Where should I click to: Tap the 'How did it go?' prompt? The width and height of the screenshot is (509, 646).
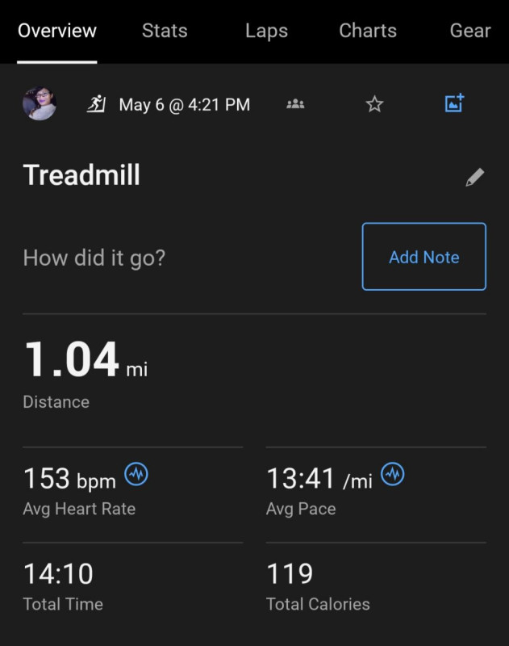pyautogui.click(x=94, y=258)
